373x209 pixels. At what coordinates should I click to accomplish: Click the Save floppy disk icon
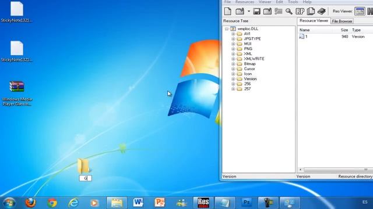click(x=256, y=11)
